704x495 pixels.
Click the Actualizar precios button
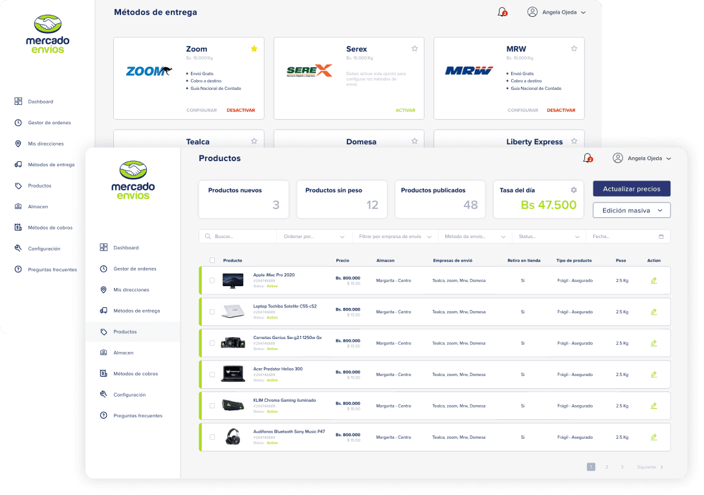(x=632, y=189)
